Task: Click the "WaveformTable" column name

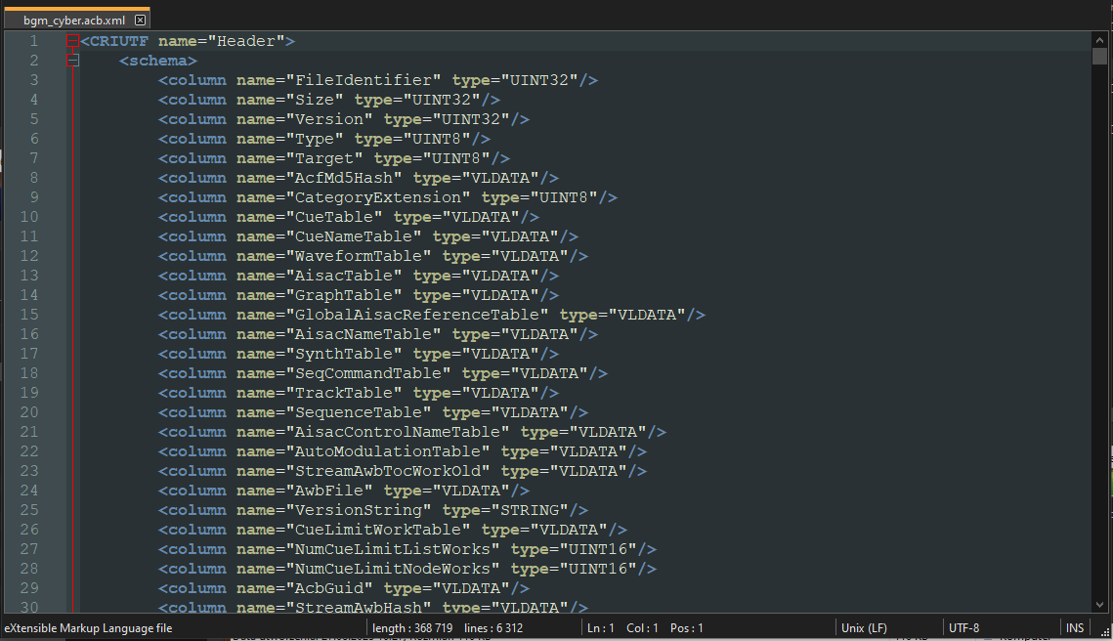Action: tap(358, 256)
